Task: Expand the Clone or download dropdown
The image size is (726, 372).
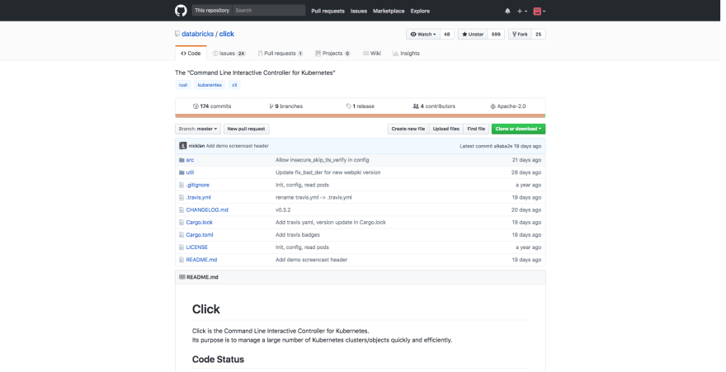Action: click(518, 129)
